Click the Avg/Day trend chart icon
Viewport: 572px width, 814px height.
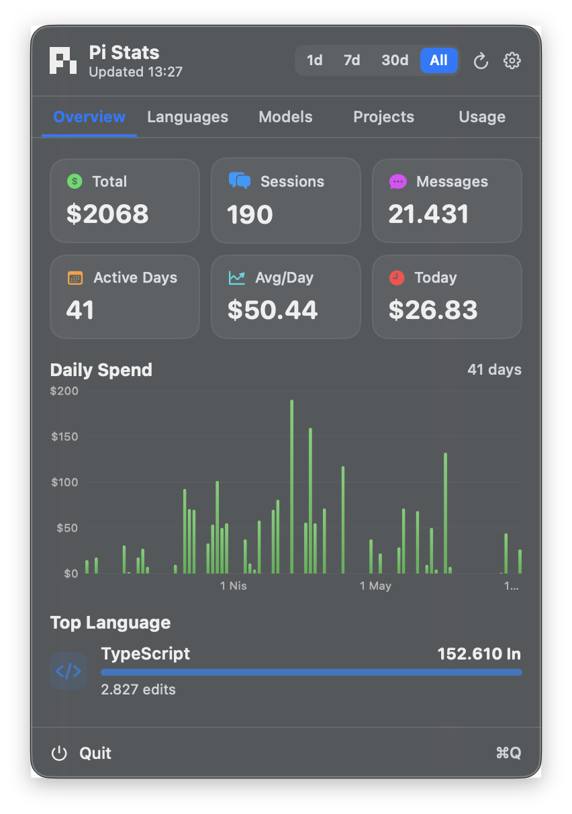point(237,277)
